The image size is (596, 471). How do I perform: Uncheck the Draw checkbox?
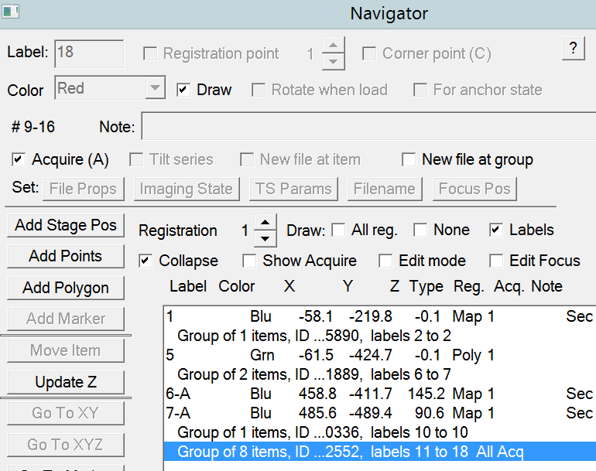point(183,90)
